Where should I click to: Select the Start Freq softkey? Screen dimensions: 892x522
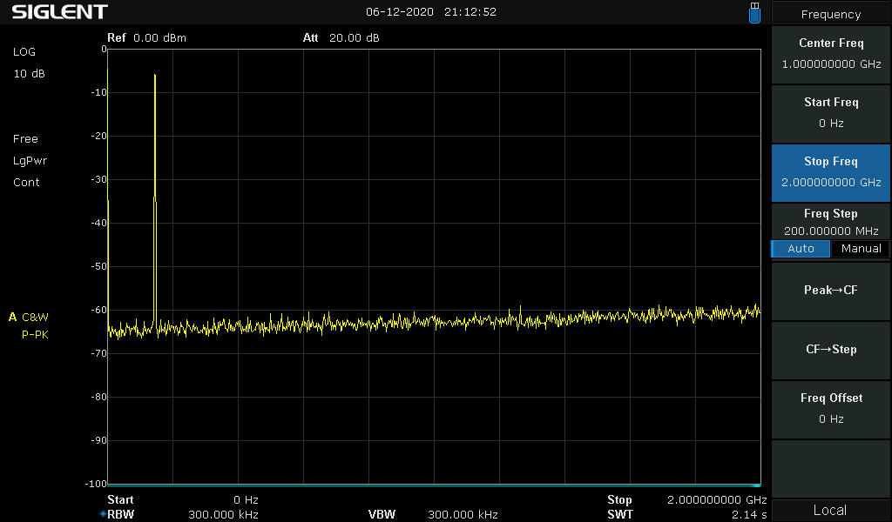click(x=830, y=113)
